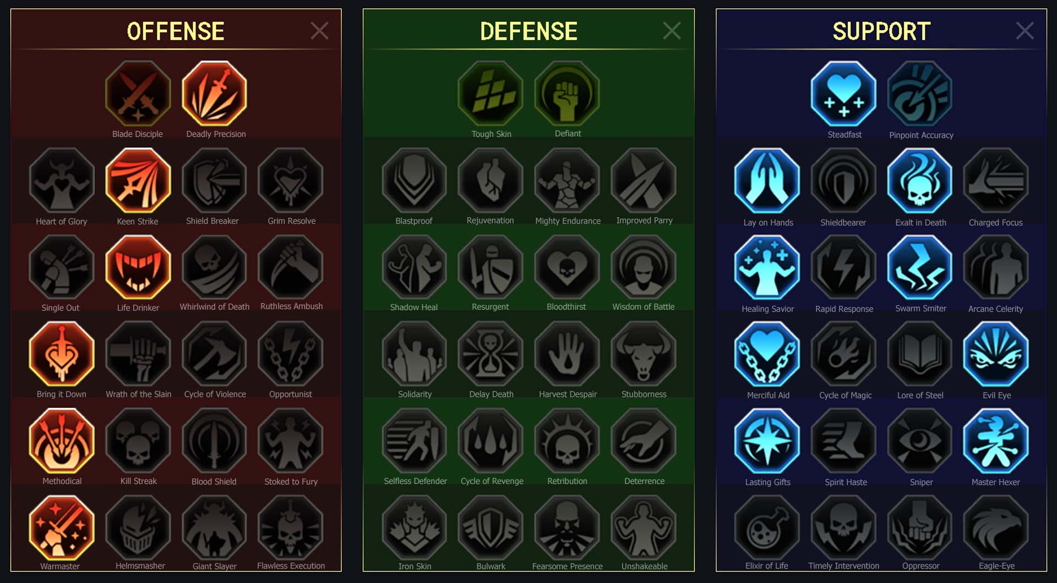Select the Bulwark shield mastery
The height and width of the screenshot is (583, 1057).
491,528
